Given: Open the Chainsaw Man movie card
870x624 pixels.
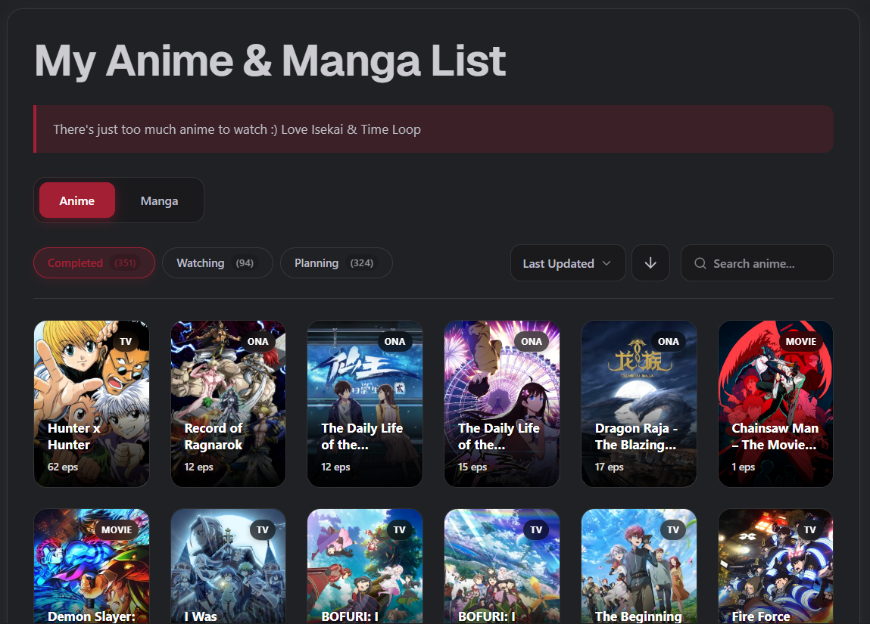Looking at the screenshot, I should (x=775, y=404).
